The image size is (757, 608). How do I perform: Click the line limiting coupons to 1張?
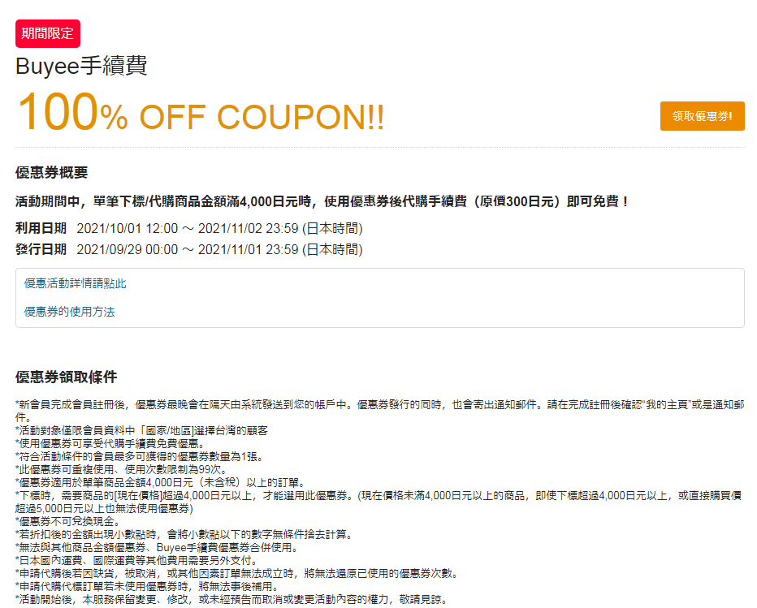coord(139,456)
